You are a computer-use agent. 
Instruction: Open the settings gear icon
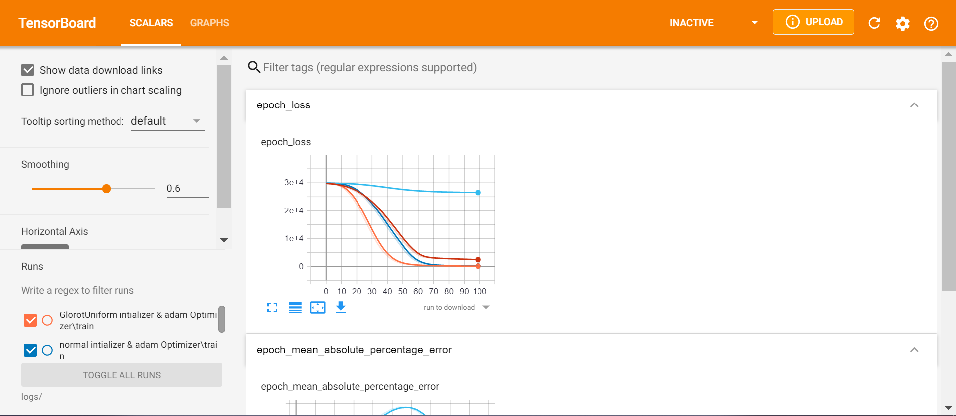pos(902,23)
